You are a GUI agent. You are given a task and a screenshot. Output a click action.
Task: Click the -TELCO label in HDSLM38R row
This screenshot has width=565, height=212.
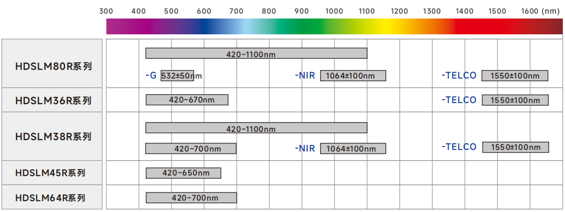[x=459, y=147]
